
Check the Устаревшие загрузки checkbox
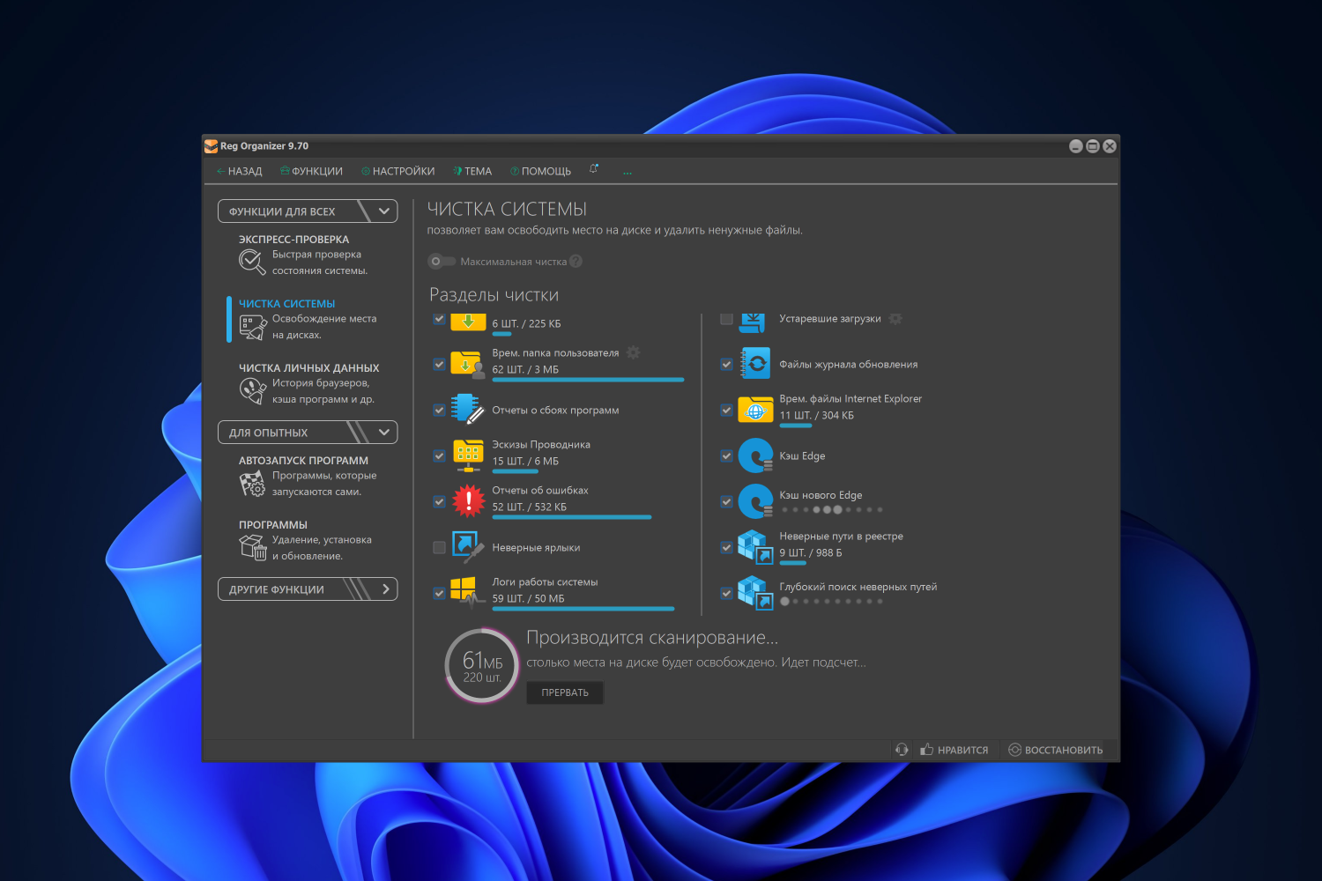(726, 319)
